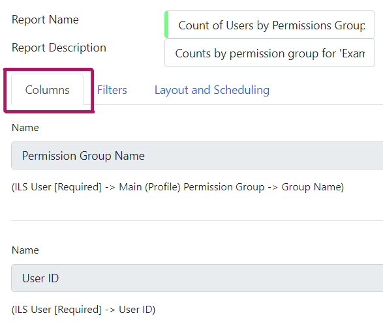Click the User ID name field

[197, 278]
